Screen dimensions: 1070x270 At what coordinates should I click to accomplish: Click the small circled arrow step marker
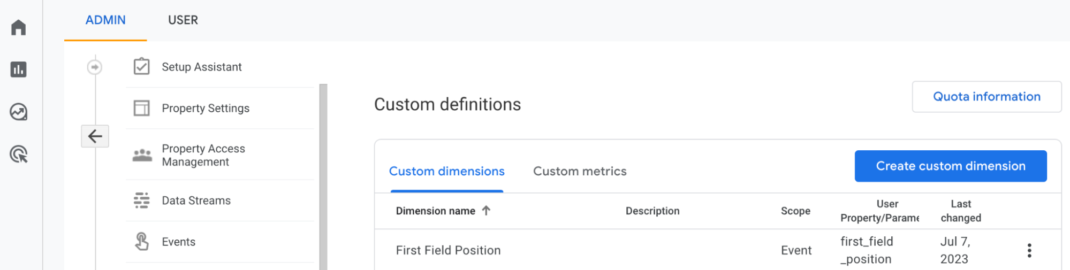(95, 67)
